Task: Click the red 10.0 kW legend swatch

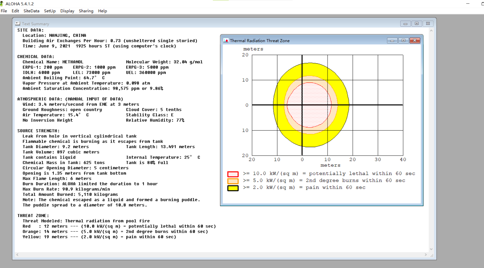Action: pos(233,174)
